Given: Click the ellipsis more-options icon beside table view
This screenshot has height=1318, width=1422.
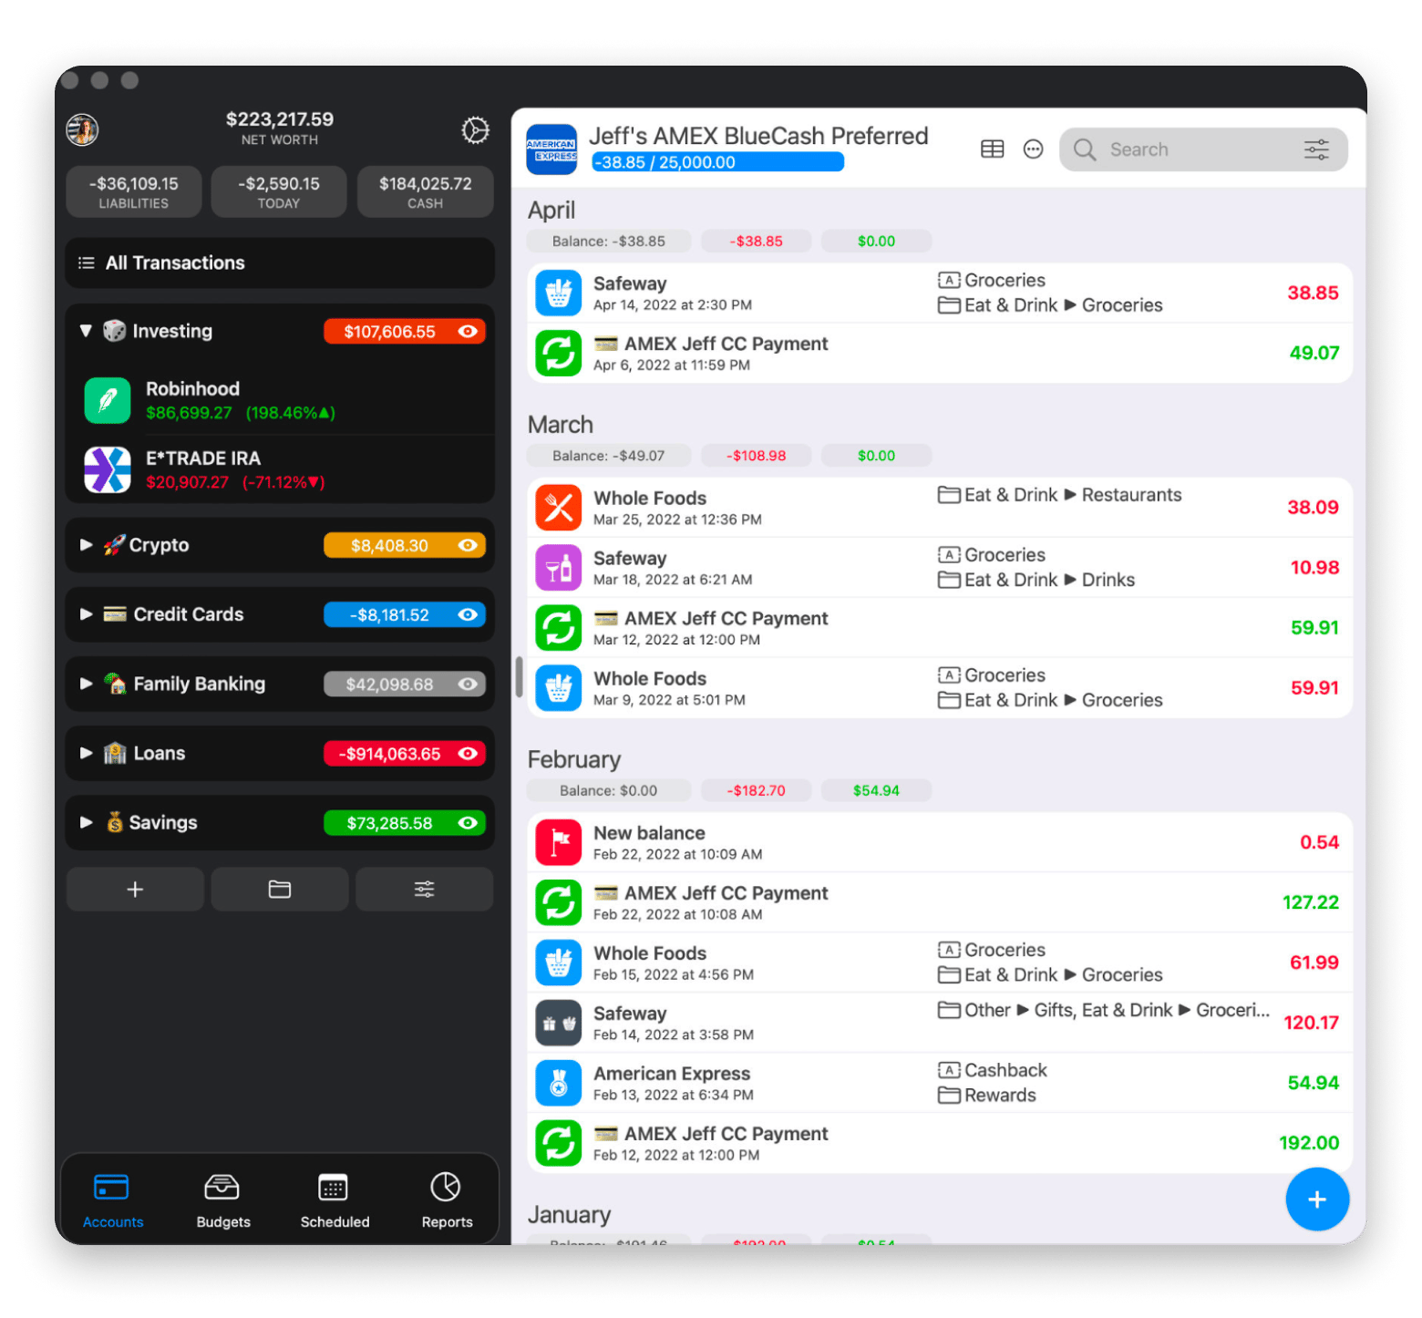Looking at the screenshot, I should 1033,149.
